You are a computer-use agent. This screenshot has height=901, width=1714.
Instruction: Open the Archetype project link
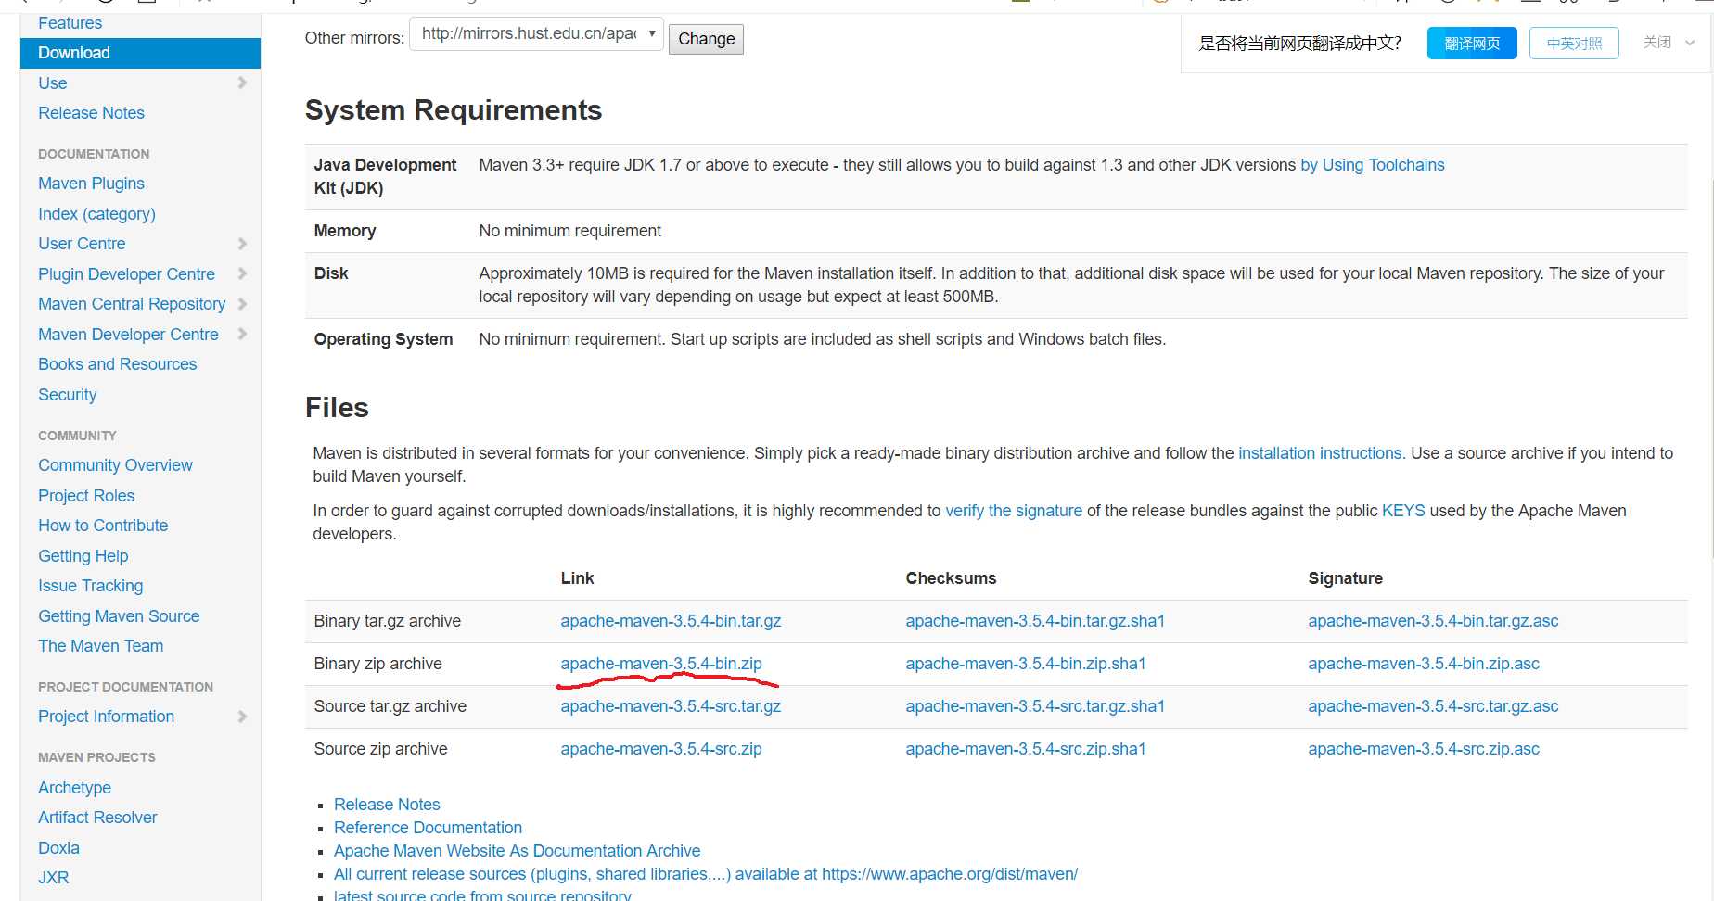tap(74, 788)
